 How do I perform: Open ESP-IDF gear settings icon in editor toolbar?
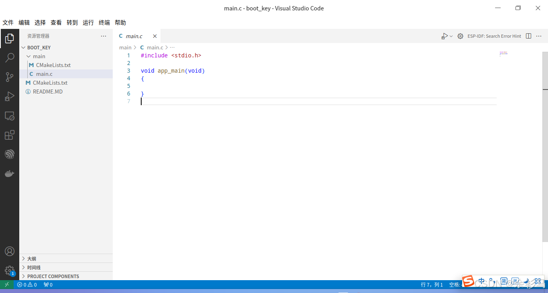point(460,36)
